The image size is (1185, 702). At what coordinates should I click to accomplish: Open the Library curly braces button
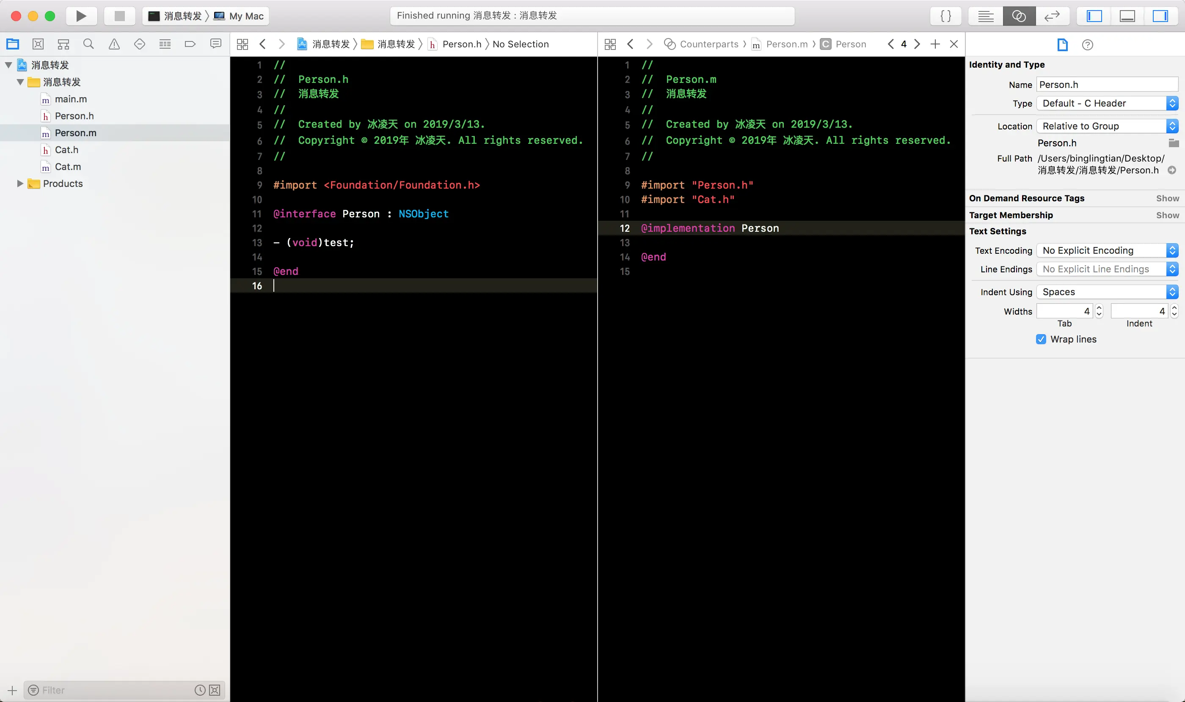945,16
